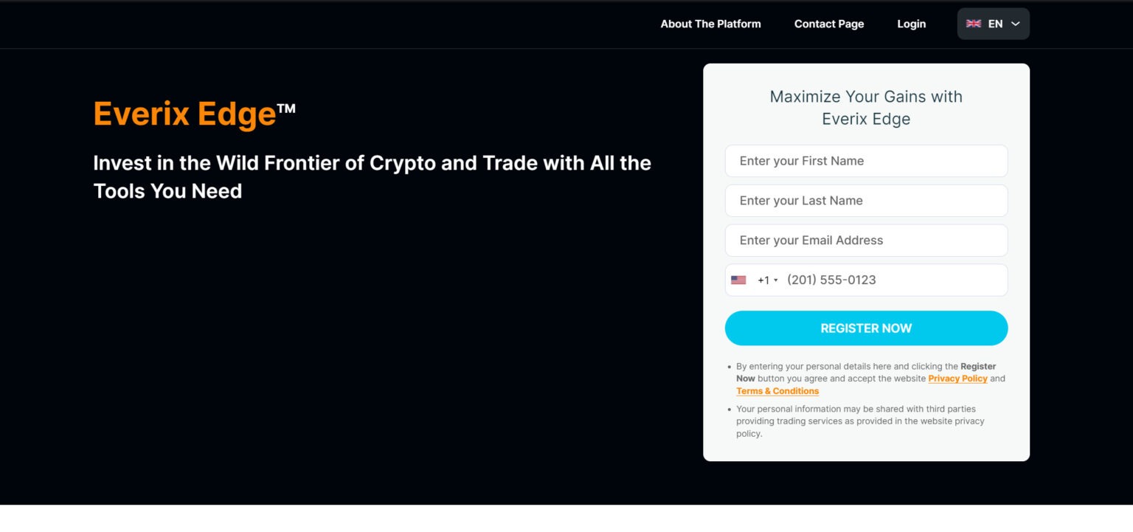Open the "Contact Page" from the top menu

[x=828, y=23]
